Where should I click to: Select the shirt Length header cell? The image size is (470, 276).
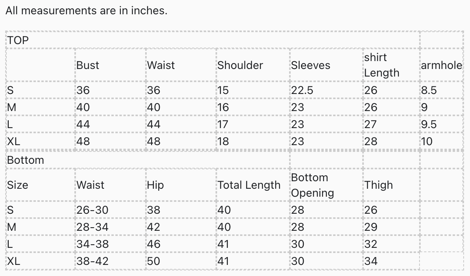tap(381, 65)
